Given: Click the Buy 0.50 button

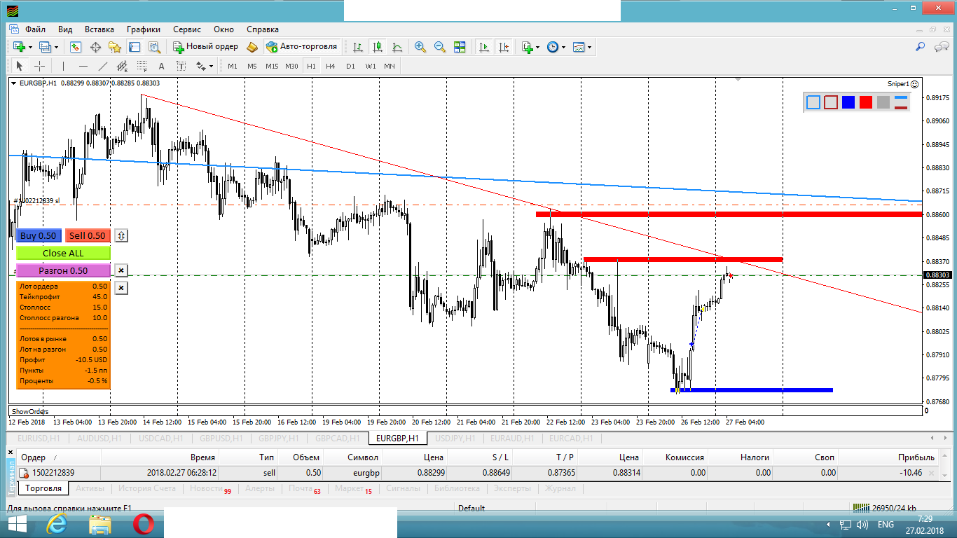Looking at the screenshot, I should [x=39, y=236].
